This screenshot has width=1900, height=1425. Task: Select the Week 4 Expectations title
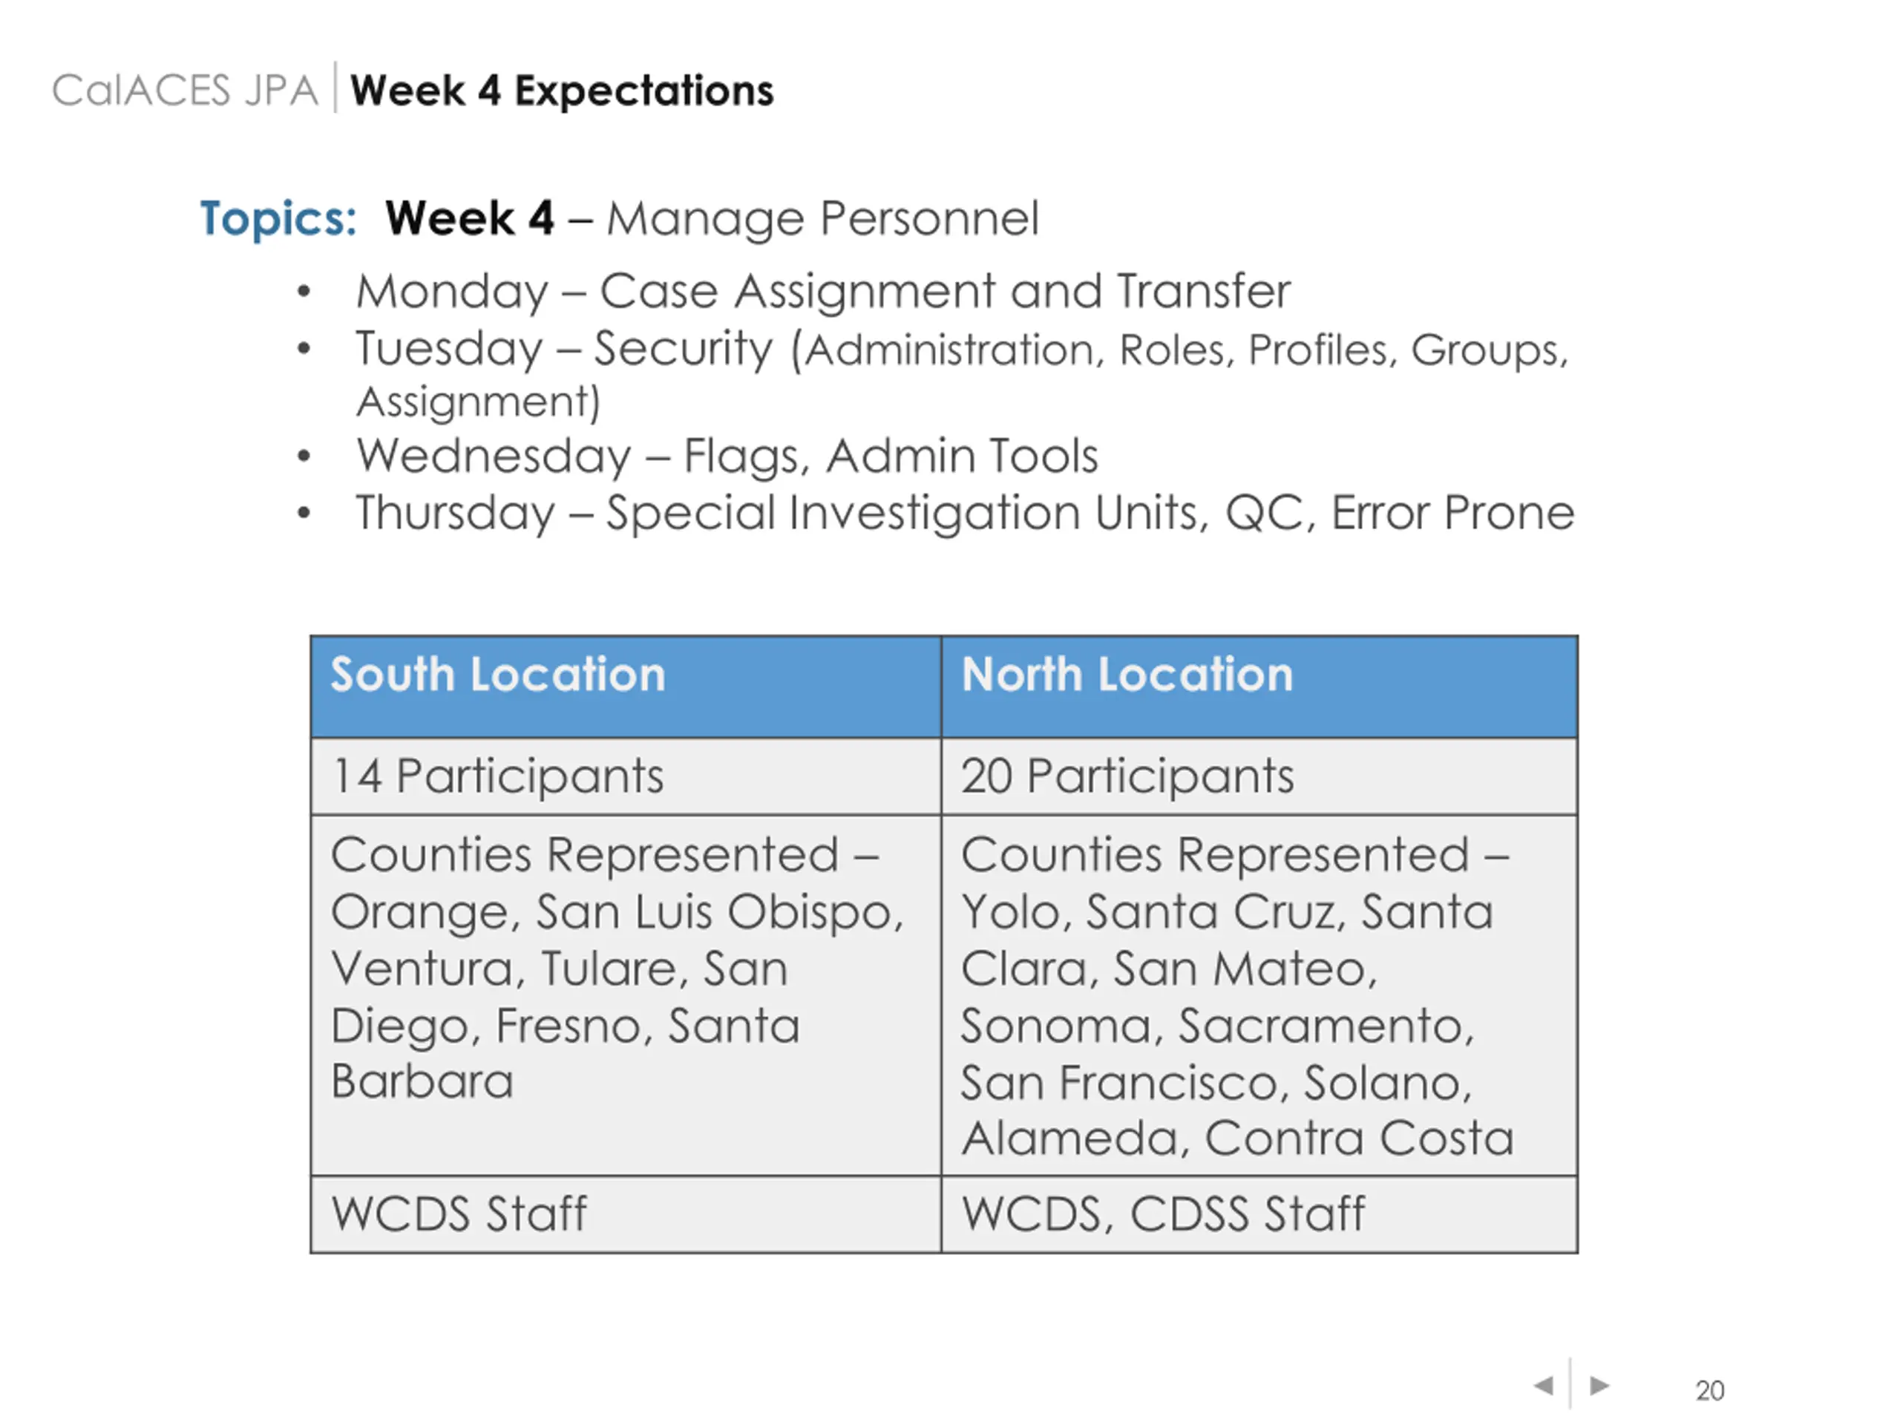[x=562, y=91]
